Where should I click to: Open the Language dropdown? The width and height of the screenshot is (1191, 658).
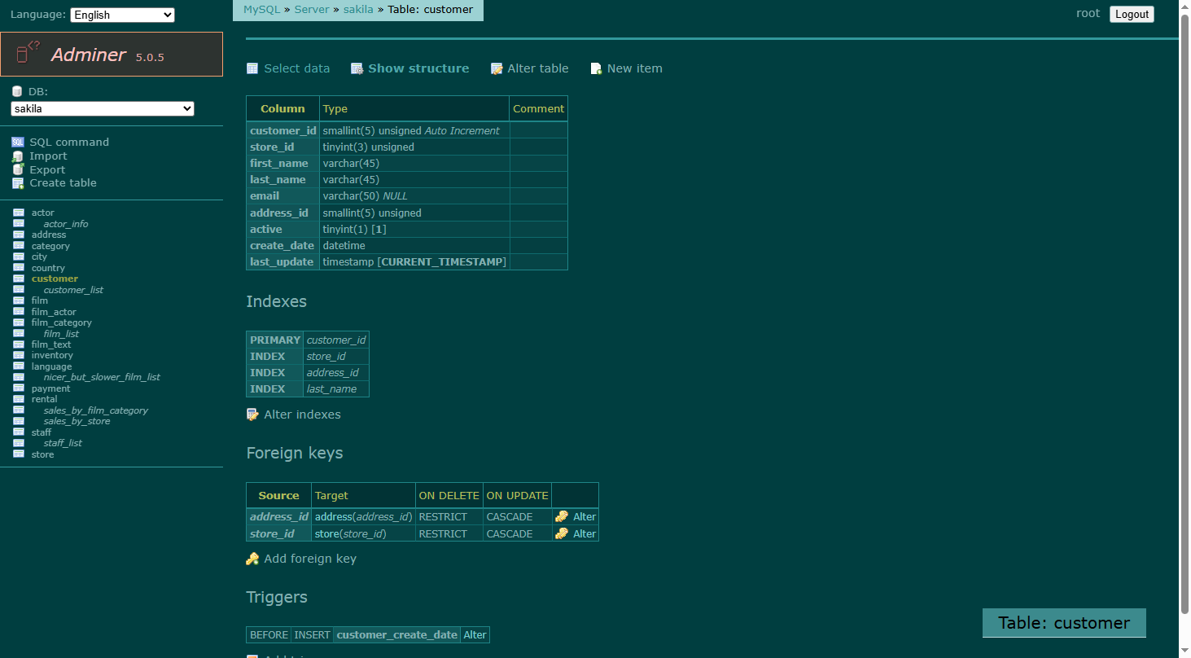(x=123, y=15)
